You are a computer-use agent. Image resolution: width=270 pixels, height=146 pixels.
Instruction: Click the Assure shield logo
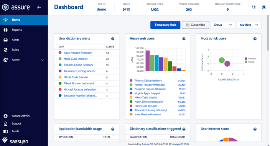click(5, 7)
